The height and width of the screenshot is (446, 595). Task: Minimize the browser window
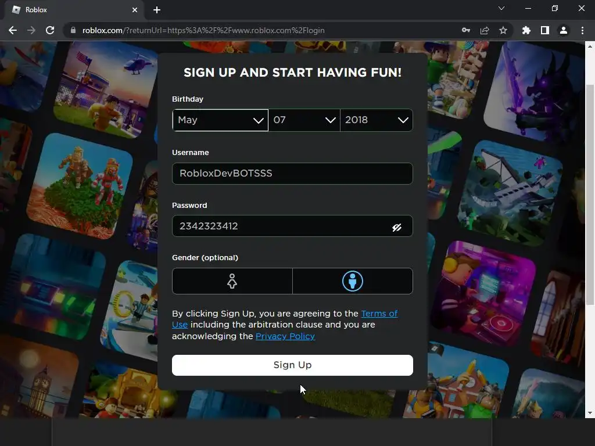point(528,8)
